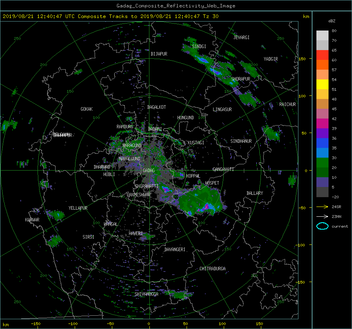Click the GANGAVATI city label

(223, 169)
